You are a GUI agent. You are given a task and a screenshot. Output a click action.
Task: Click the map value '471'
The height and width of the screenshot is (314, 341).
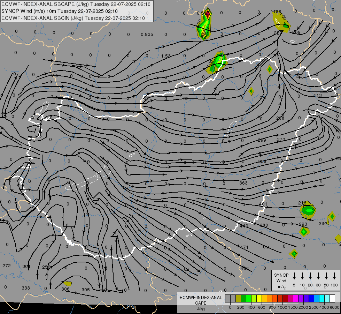pos(244,247)
